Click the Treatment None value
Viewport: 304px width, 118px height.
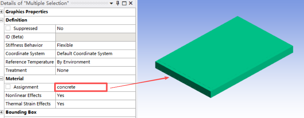point(96,70)
